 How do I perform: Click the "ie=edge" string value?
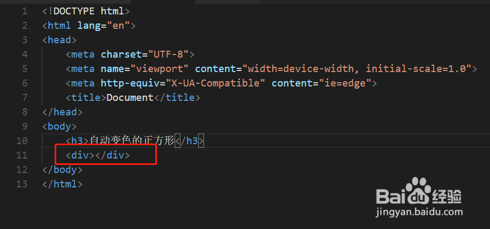[x=344, y=83]
